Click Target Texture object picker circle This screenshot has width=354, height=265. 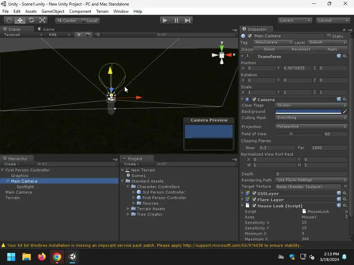click(x=345, y=186)
